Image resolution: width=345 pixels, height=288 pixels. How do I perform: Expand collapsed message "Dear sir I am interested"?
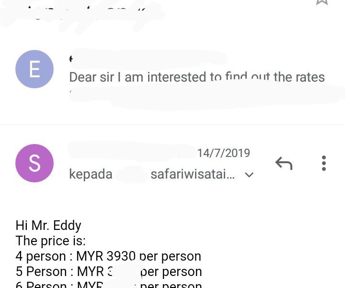click(x=196, y=77)
